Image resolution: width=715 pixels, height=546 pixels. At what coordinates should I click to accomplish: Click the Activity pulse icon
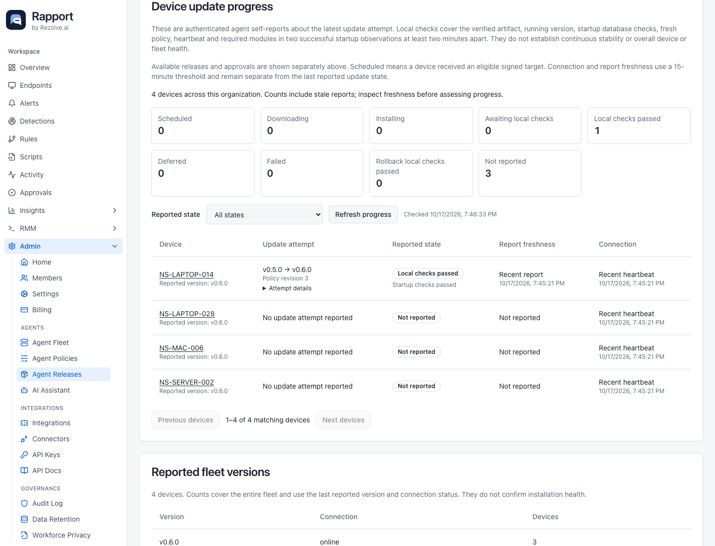tap(12, 175)
